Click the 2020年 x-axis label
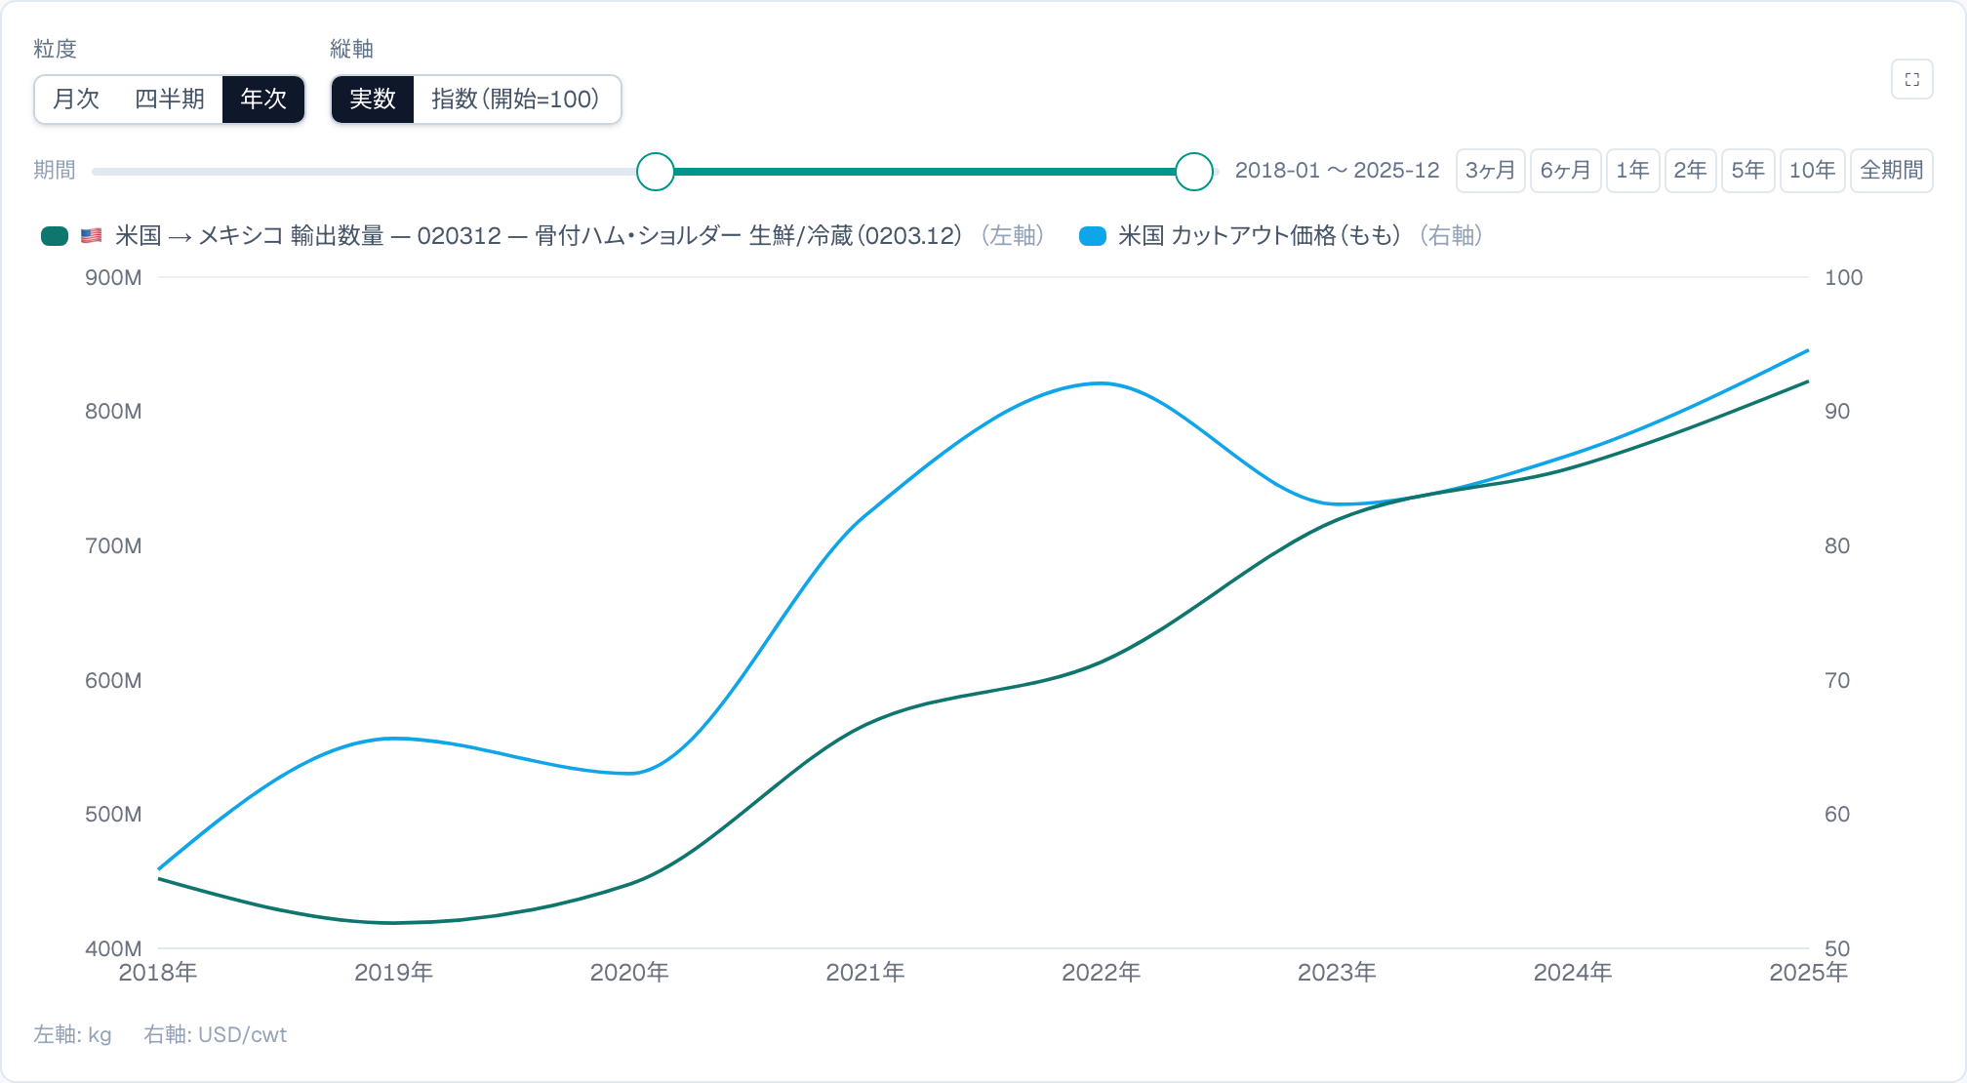Screen dimensions: 1967x1083 tap(629, 973)
